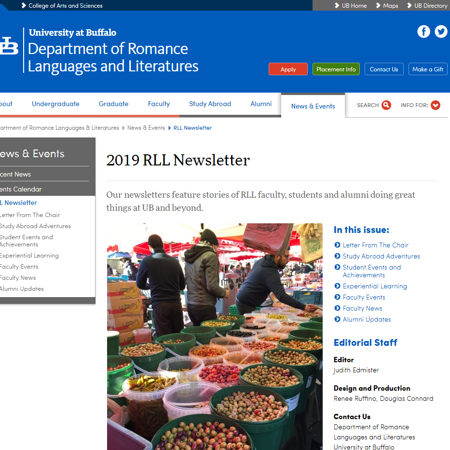Expand the Info For dropdown chevron
The height and width of the screenshot is (450, 450).
point(436,105)
